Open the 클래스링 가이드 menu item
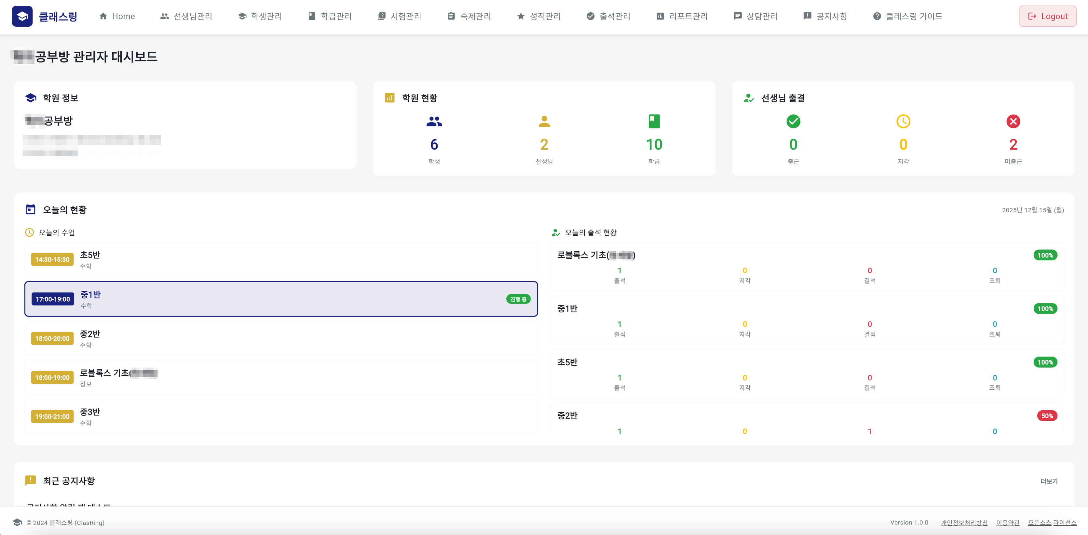 click(x=908, y=17)
